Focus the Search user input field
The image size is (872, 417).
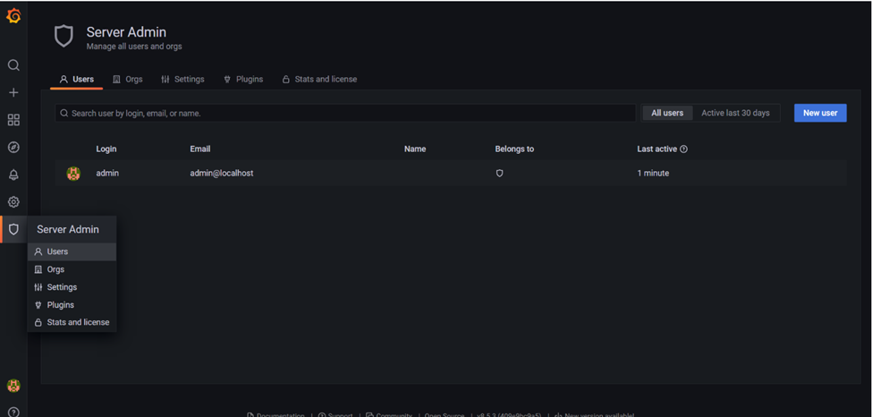(345, 113)
